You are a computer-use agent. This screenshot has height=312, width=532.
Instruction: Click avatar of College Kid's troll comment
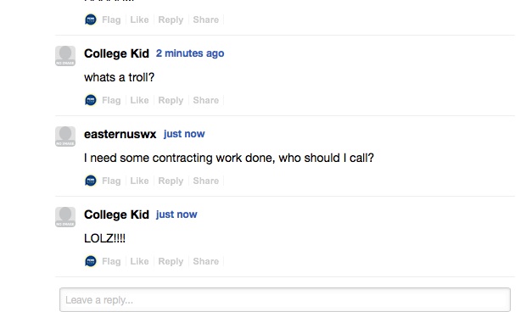pyautogui.click(x=65, y=56)
